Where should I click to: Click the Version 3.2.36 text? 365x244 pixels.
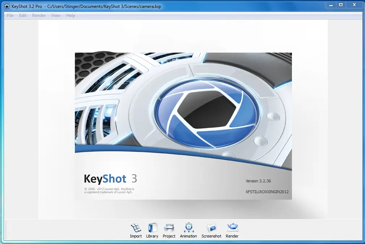pyautogui.click(x=258, y=181)
